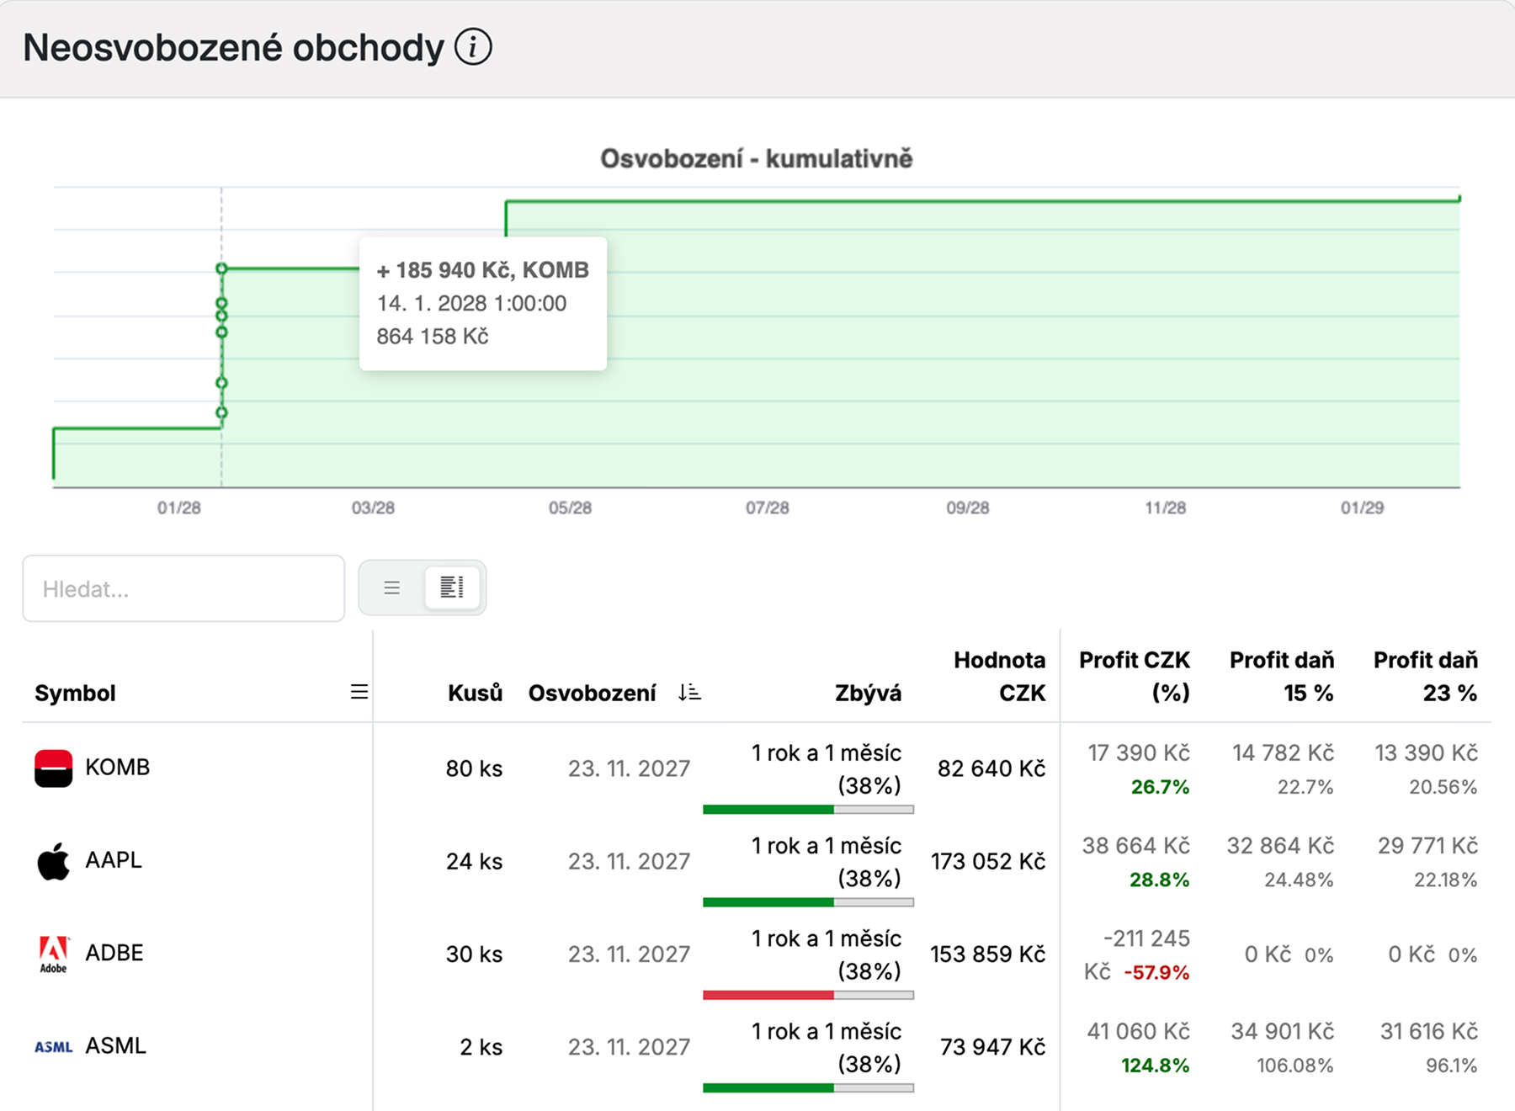Click the Osvobození column header
Screen dimensions: 1515x1111
click(592, 694)
